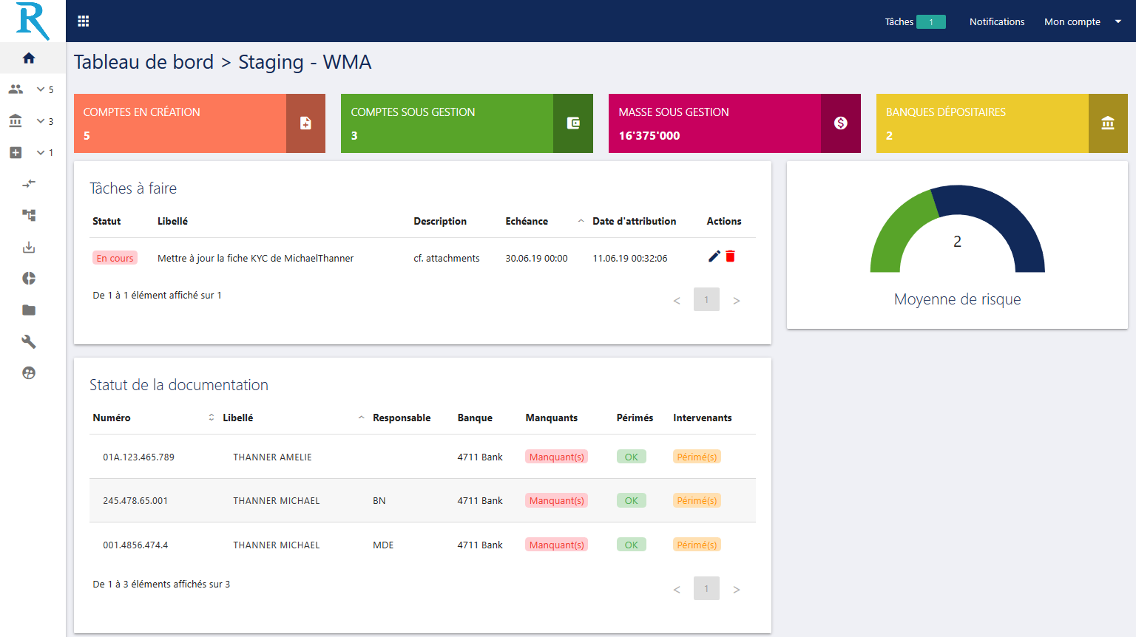Open the apps grid menu icon

[x=84, y=21]
